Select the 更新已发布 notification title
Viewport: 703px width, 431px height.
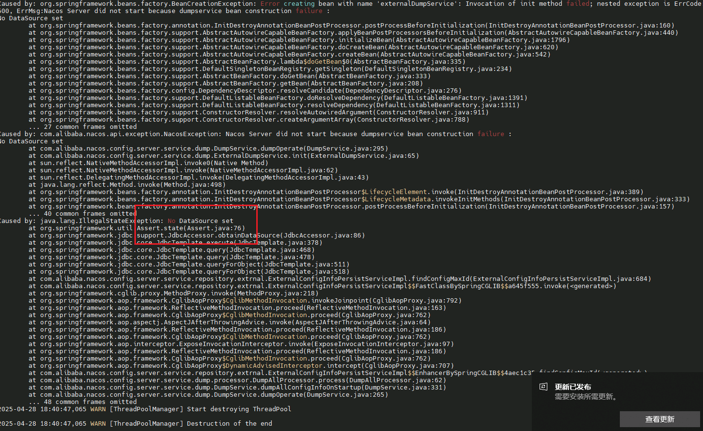573,387
